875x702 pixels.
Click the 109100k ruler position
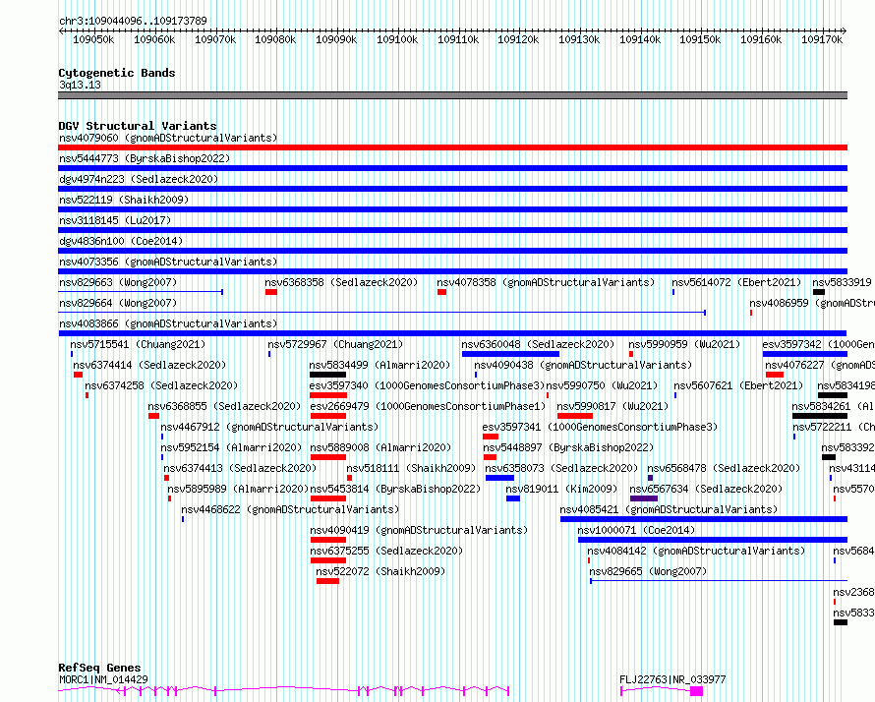tap(397, 39)
